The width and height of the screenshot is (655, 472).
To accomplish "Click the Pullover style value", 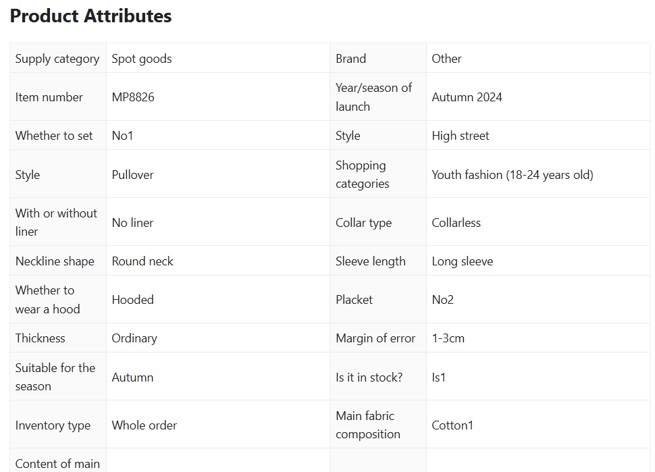I will 132,175.
